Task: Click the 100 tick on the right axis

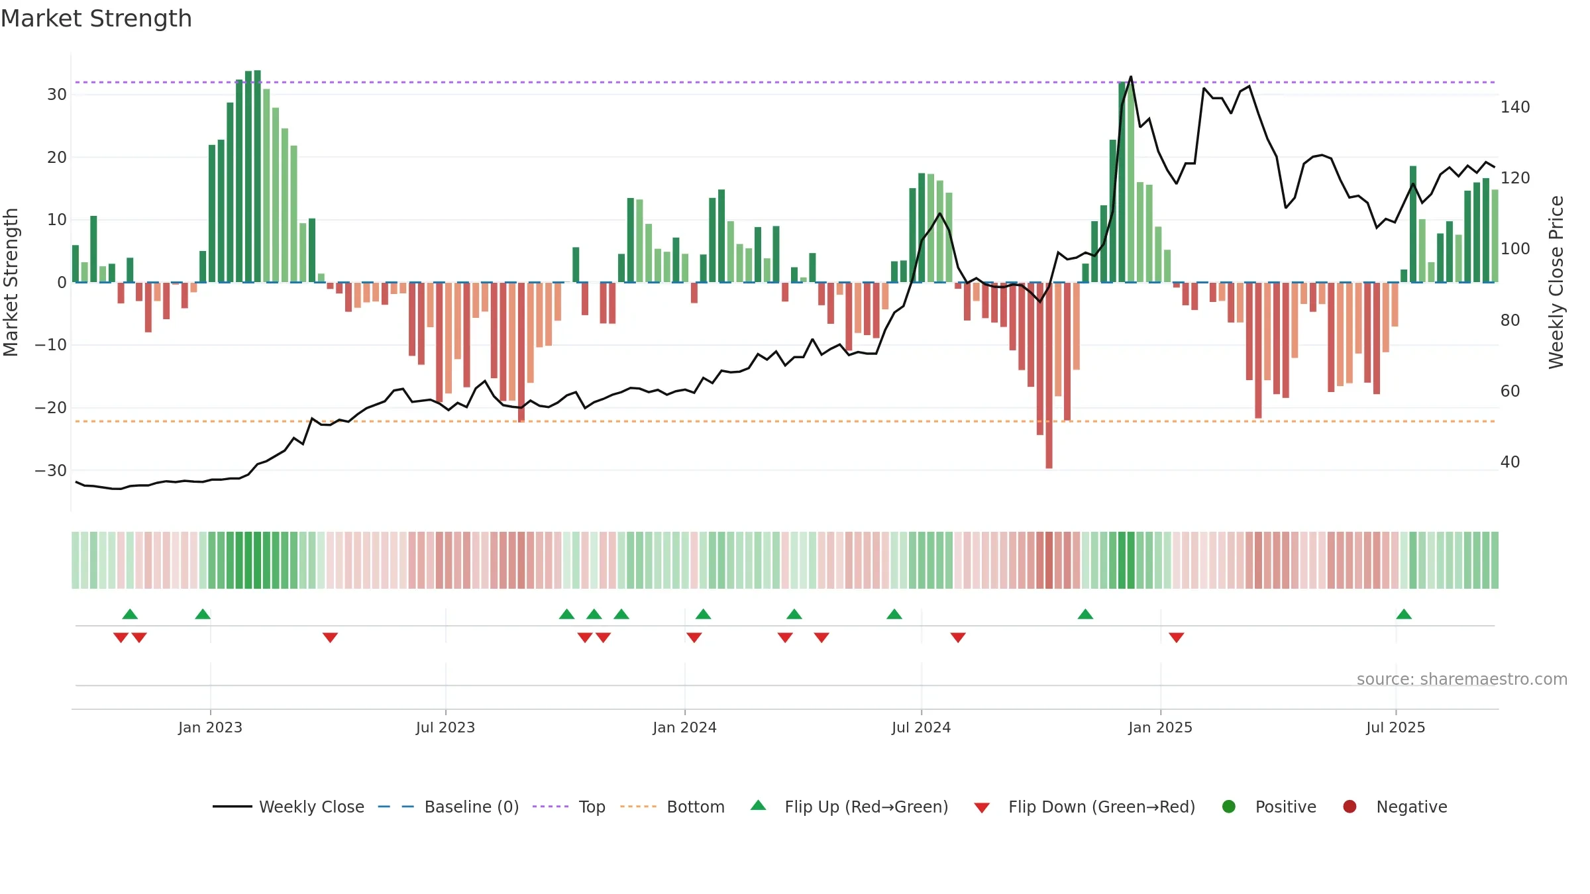Action: [x=1515, y=249]
